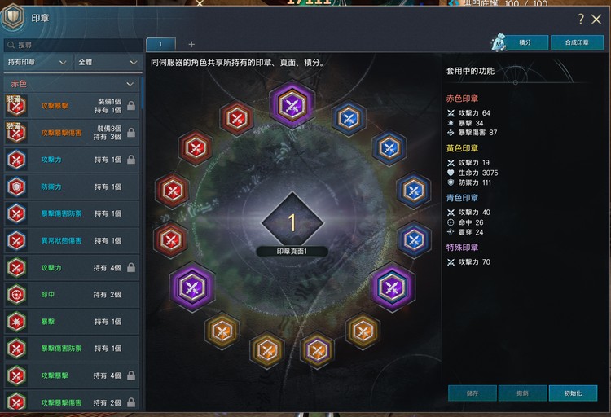611x417 pixels.
Task: Toggle lock on 攻擊暴擊傷害 equipped seal
Action: pos(131,133)
